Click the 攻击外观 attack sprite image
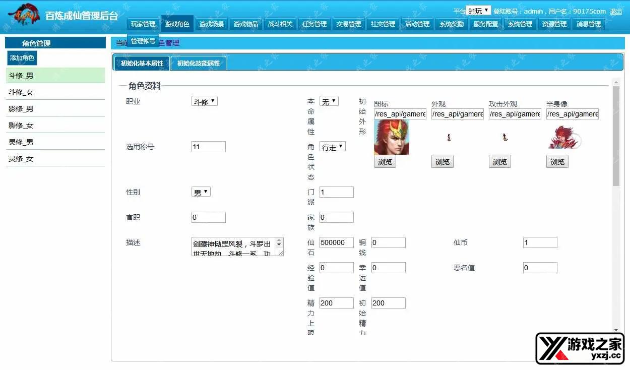Screen dimensions: 630x370 (505, 137)
